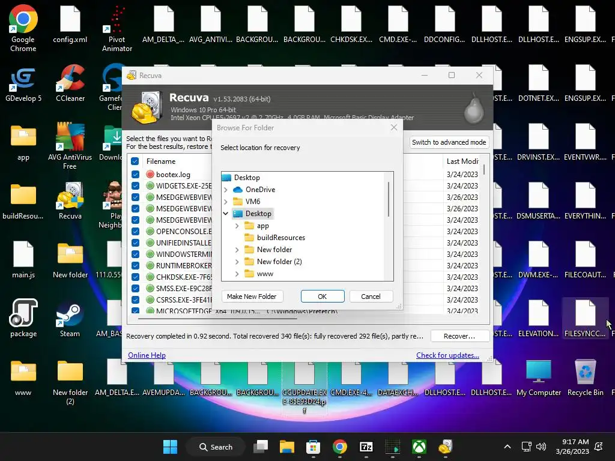This screenshot has height=461, width=615.
Task: Select the package desktop file
Action: [x=23, y=318]
